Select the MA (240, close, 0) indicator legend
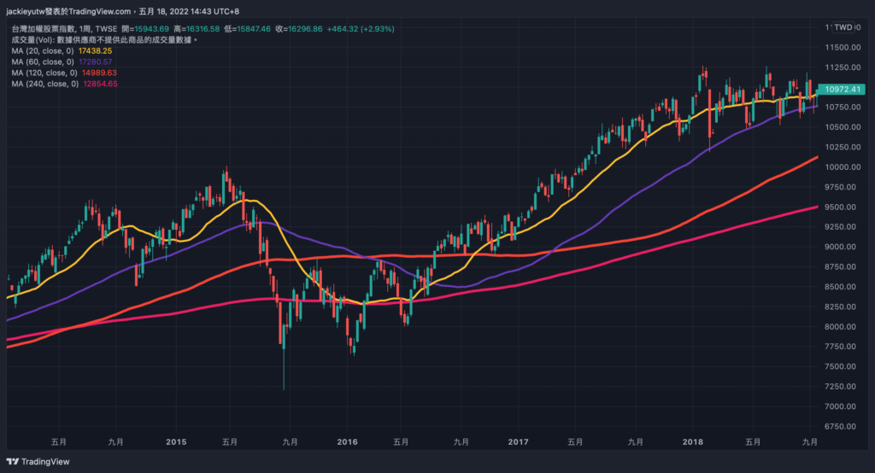Screen dimensions: 875x473 [45, 85]
